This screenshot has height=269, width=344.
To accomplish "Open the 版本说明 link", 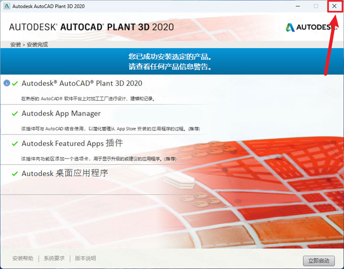I will click(x=86, y=258).
